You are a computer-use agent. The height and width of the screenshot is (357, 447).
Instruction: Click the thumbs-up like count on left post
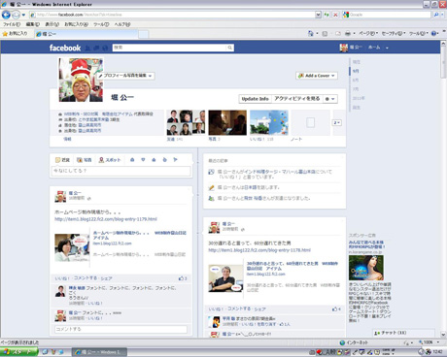coord(183,278)
